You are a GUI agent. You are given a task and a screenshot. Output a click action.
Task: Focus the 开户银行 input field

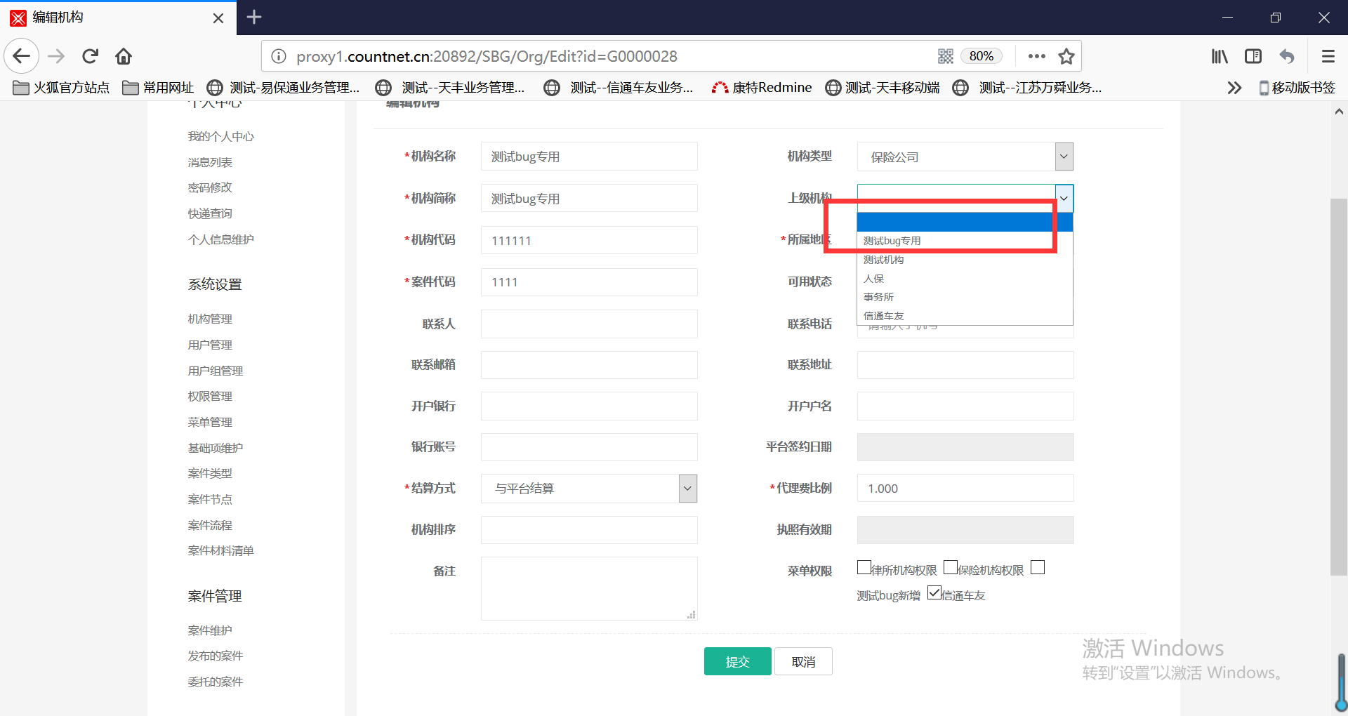pyautogui.click(x=589, y=406)
